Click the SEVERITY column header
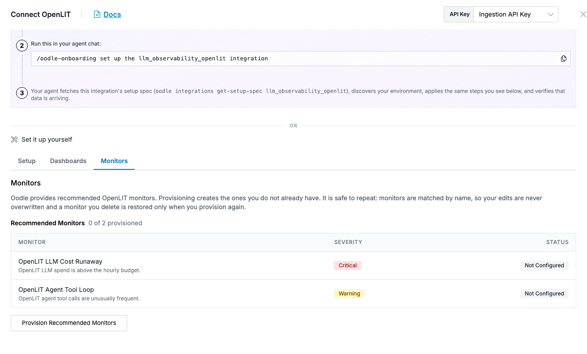 tap(348, 242)
